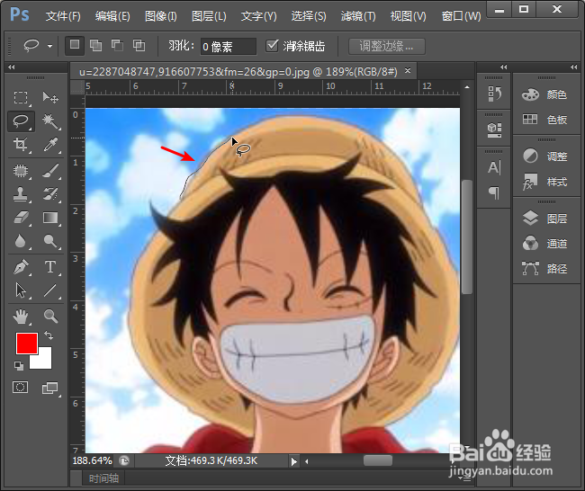Select the Brush tool
The height and width of the screenshot is (491, 585).
(50, 171)
